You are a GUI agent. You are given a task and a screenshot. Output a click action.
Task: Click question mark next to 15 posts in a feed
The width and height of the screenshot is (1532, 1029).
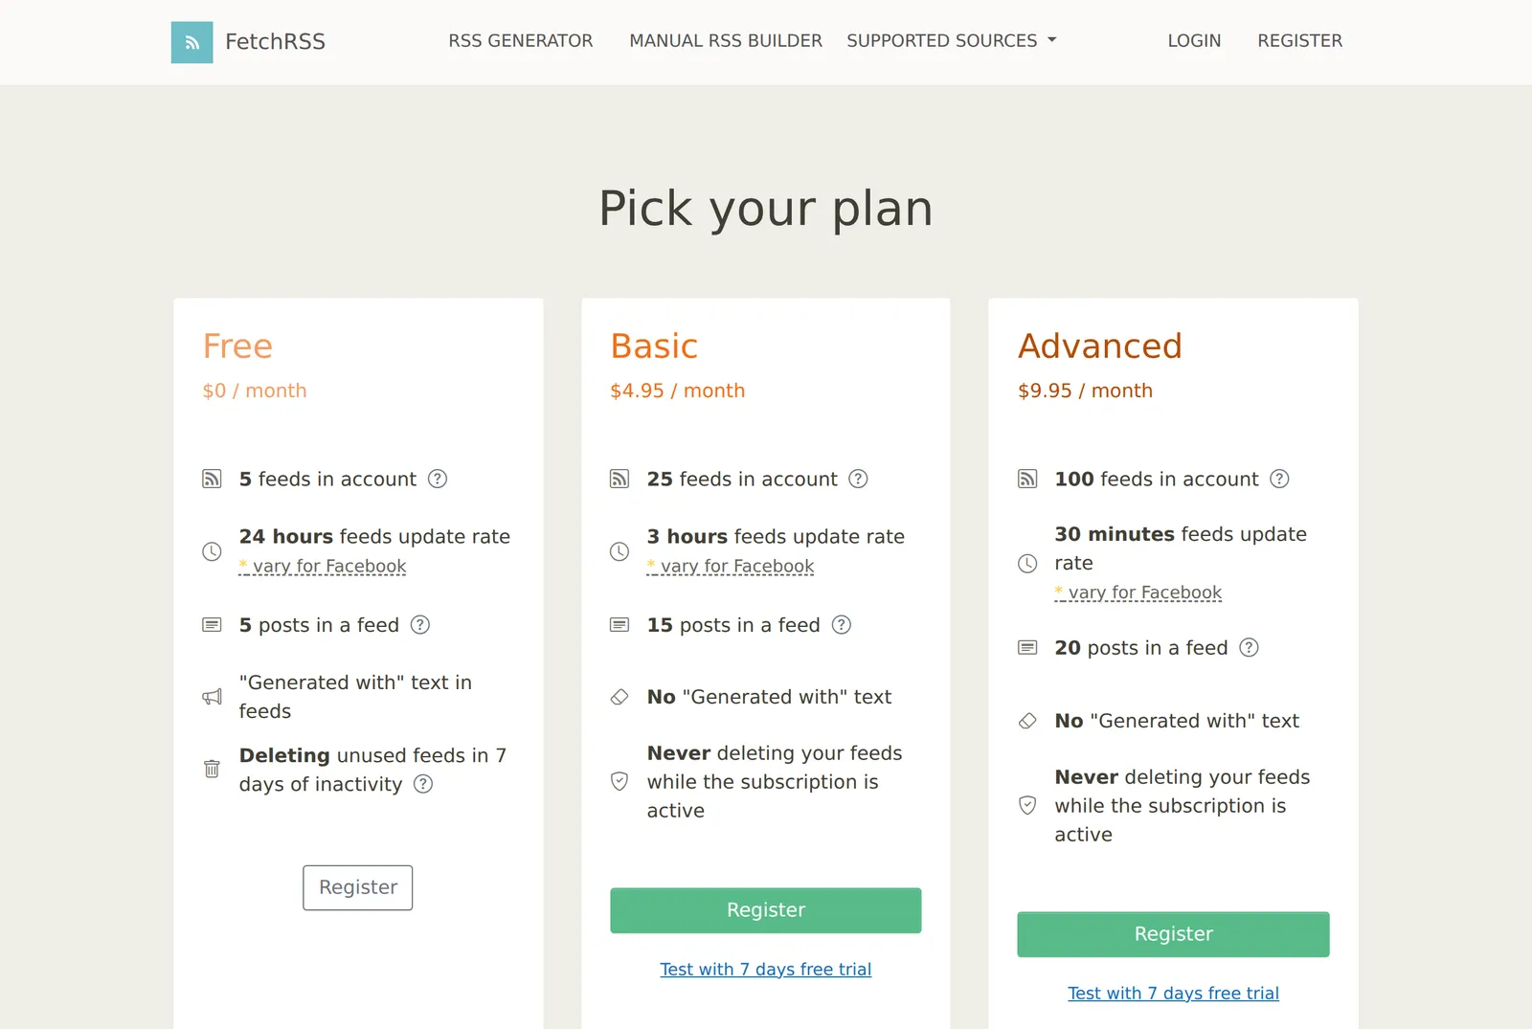coord(842,625)
